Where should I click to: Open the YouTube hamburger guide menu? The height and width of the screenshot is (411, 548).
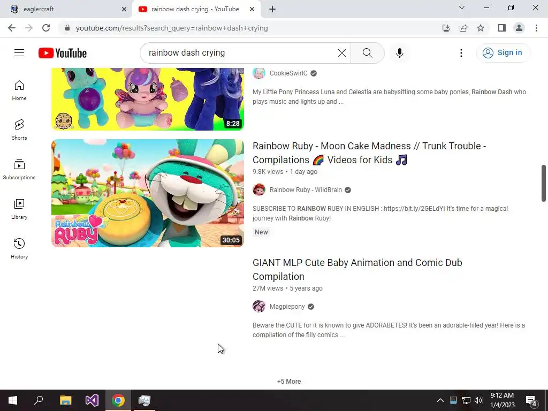coord(19,53)
